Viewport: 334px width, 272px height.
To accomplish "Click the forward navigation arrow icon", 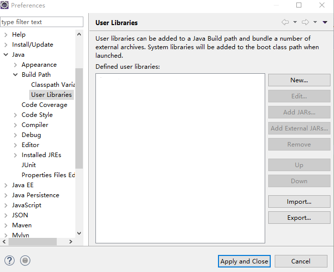I will pos(305,22).
